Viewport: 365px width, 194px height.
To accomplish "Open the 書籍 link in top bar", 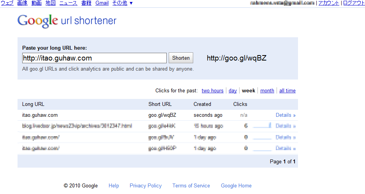I will click(x=86, y=3).
